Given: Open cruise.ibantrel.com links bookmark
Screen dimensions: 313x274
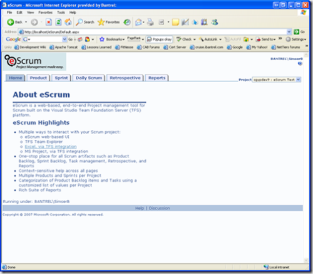Looking at the screenshot, I should coord(207,47).
